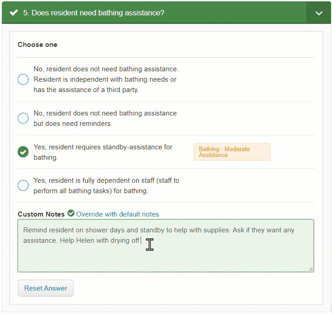Click the 'does need reminders' option text
Image resolution: width=332 pixels, height=314 pixels.
(x=105, y=118)
